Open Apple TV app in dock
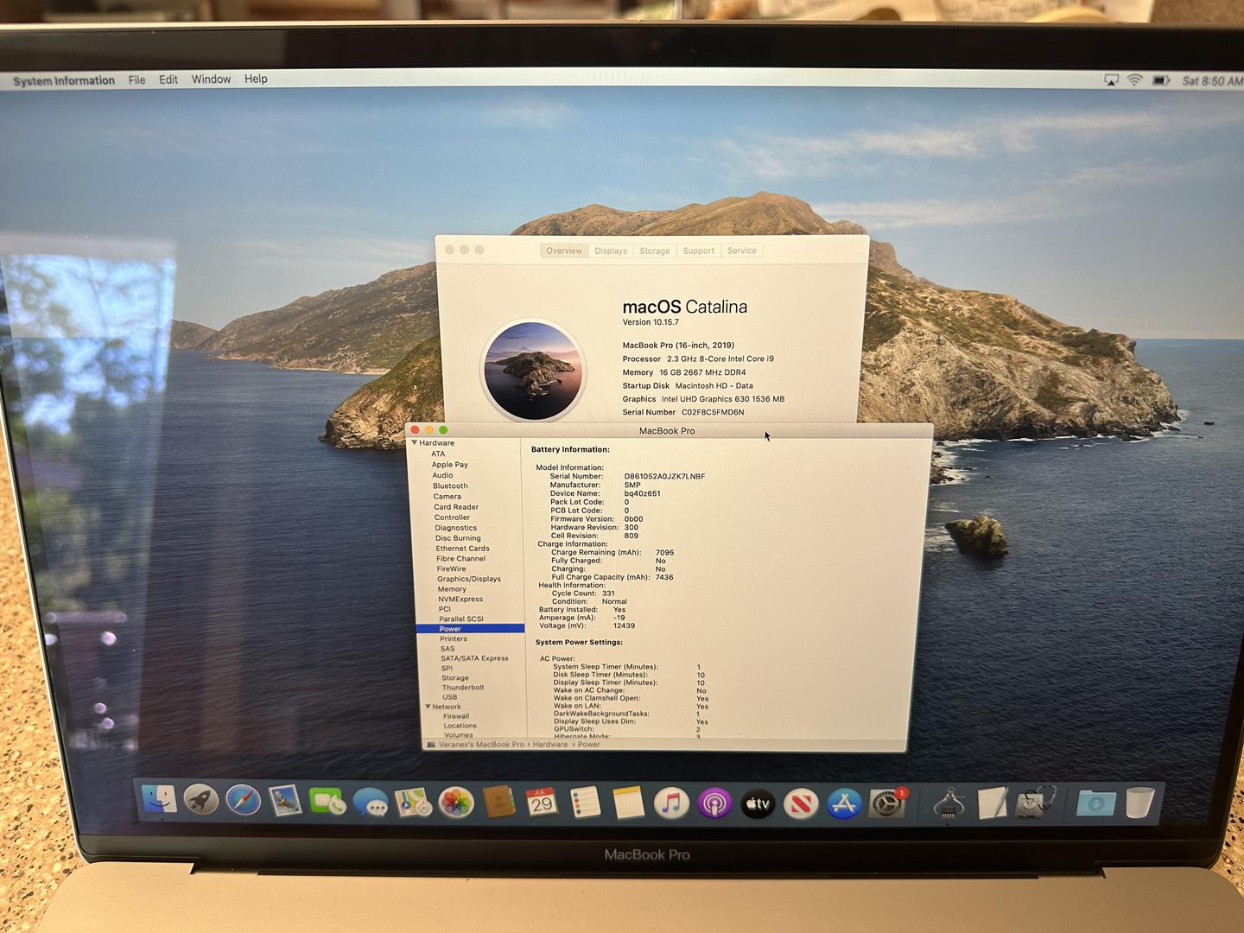1244x933 pixels. 758,804
